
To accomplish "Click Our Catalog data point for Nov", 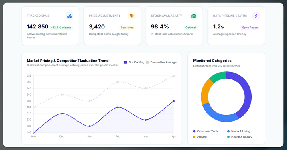I will pyautogui.click(x=33, y=132).
